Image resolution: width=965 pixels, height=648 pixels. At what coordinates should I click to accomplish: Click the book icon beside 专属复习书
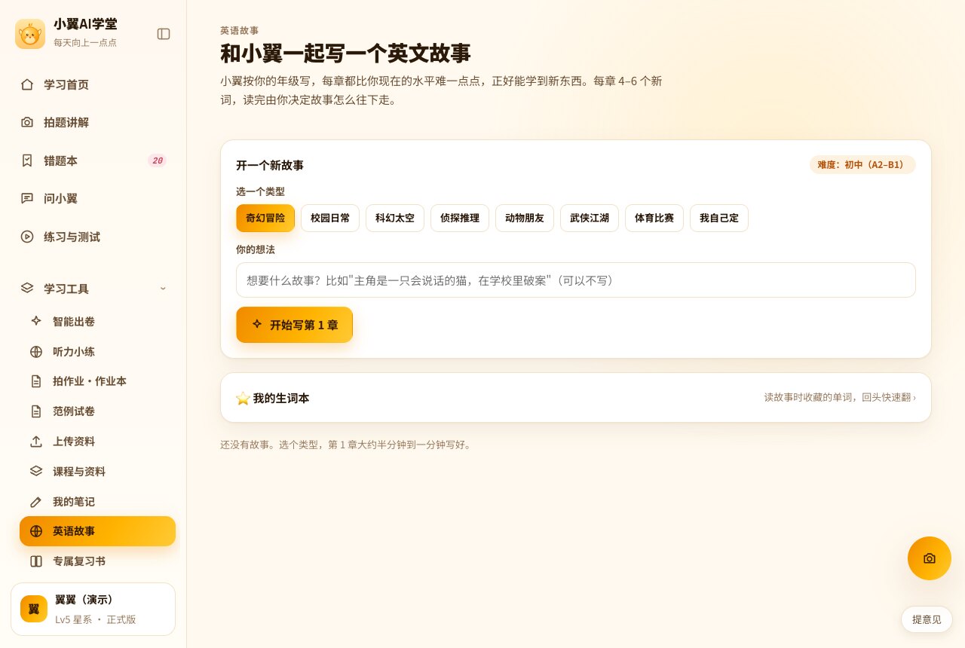[36, 561]
